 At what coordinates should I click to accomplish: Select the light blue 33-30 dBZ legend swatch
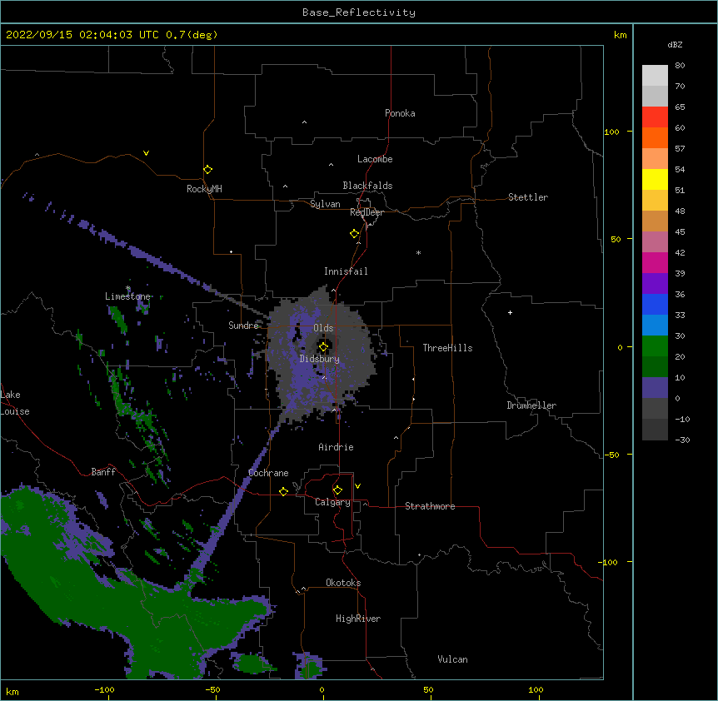[x=655, y=326]
